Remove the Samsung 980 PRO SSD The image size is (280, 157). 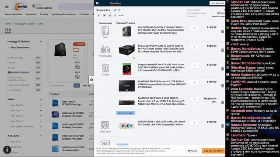click(x=222, y=103)
